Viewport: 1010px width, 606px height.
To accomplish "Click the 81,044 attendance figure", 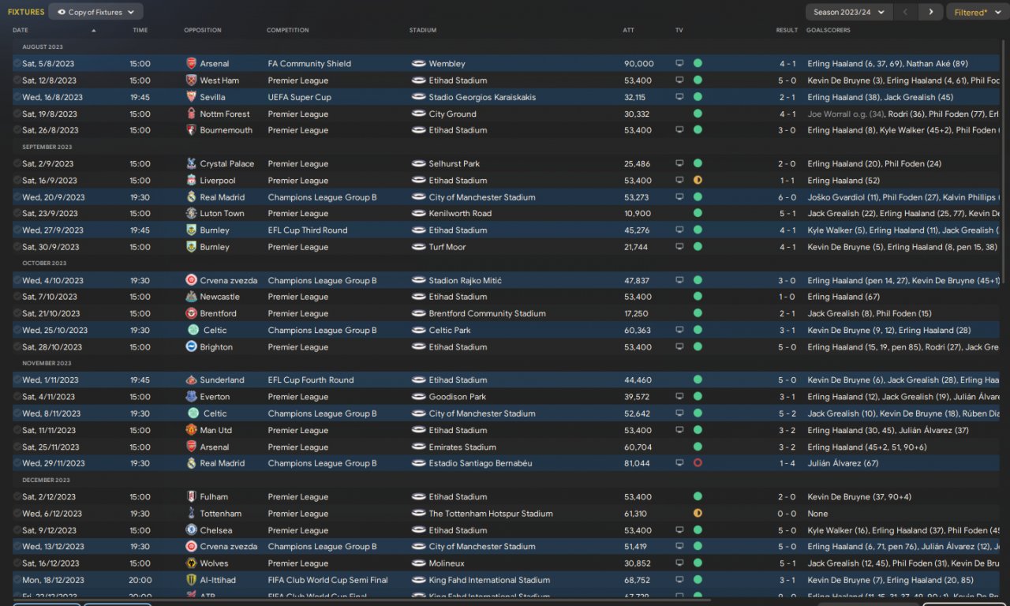I will [x=637, y=463].
